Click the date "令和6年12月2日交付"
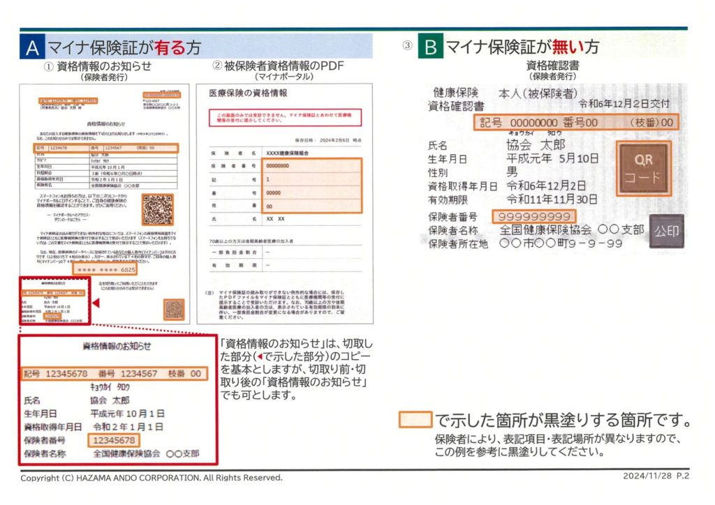Image resolution: width=715 pixels, height=505 pixels. click(x=624, y=104)
